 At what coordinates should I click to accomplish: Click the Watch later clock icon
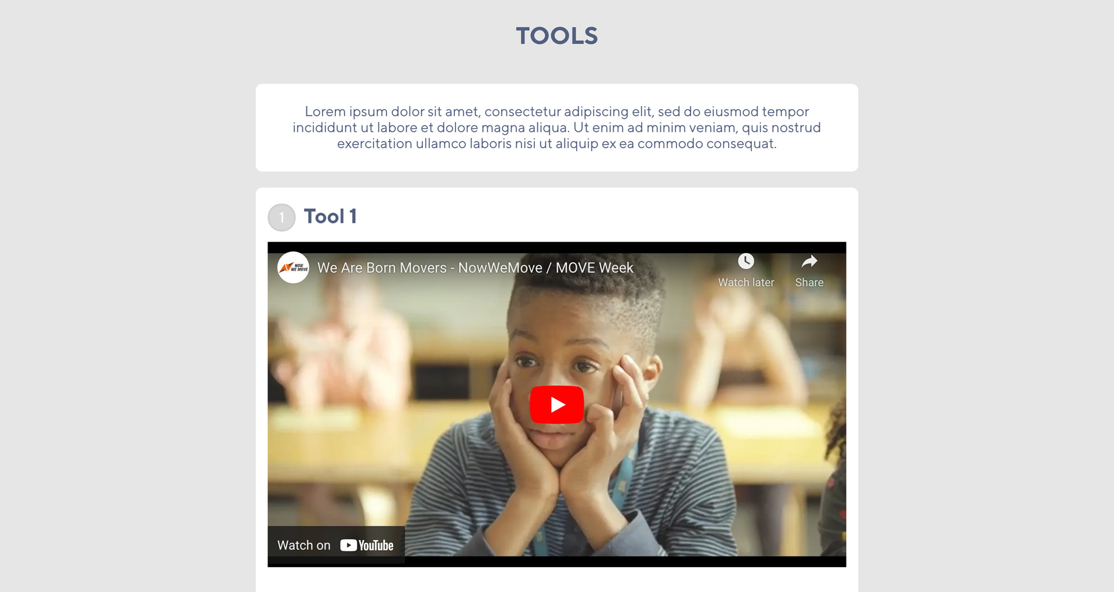click(746, 261)
